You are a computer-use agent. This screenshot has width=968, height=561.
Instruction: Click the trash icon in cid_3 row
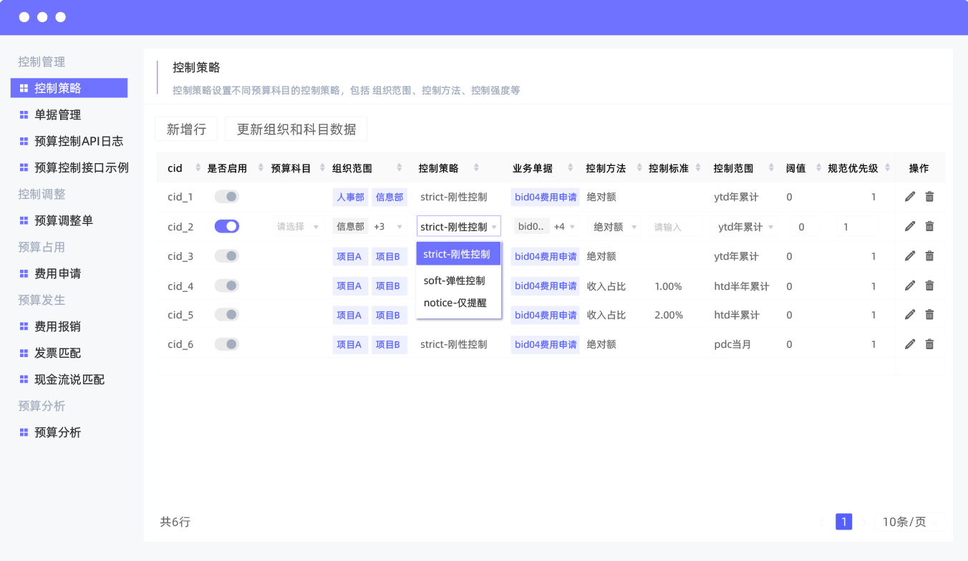point(929,256)
